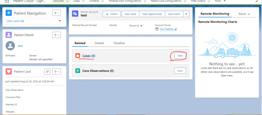
Task: Click the Person Account record icon
Action: (x=75, y=14)
